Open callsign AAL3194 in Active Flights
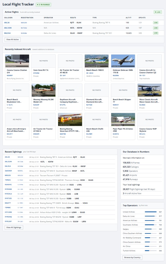This screenshot has width=166, height=264. coord(8,28)
